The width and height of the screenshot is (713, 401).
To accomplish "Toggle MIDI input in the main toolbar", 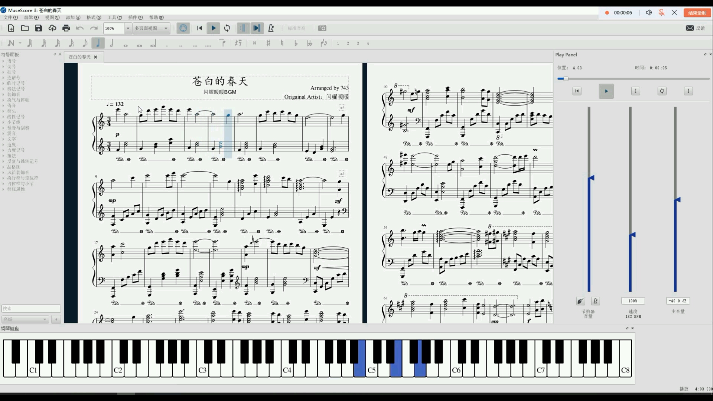I will pyautogui.click(x=183, y=28).
